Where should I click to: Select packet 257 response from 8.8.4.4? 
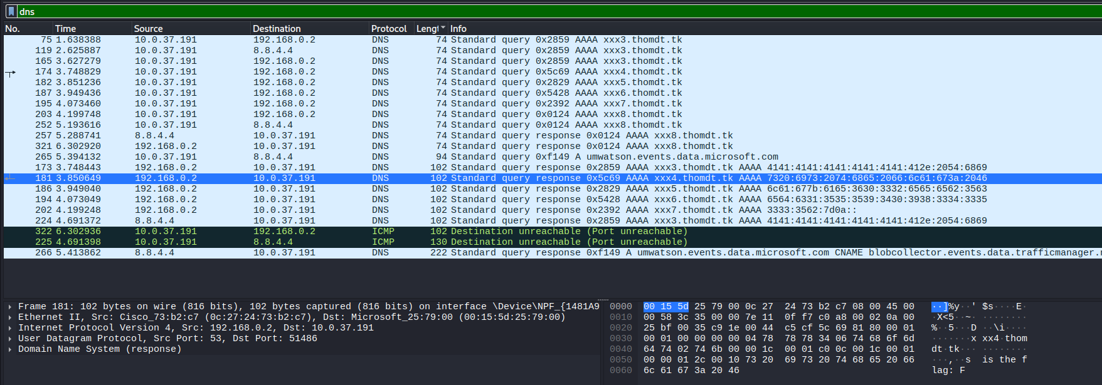pos(553,136)
